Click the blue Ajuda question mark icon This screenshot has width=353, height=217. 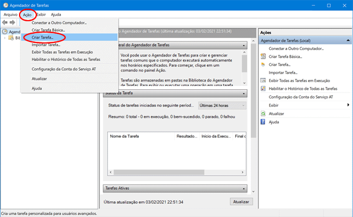tap(263, 122)
